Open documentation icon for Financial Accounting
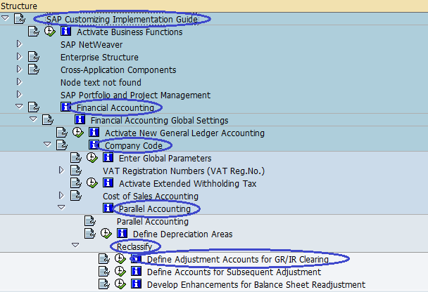The height and width of the screenshot is (292, 428). (x=34, y=107)
